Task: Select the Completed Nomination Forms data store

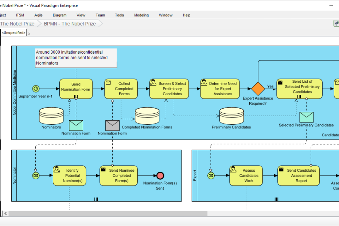Action: 147,116
